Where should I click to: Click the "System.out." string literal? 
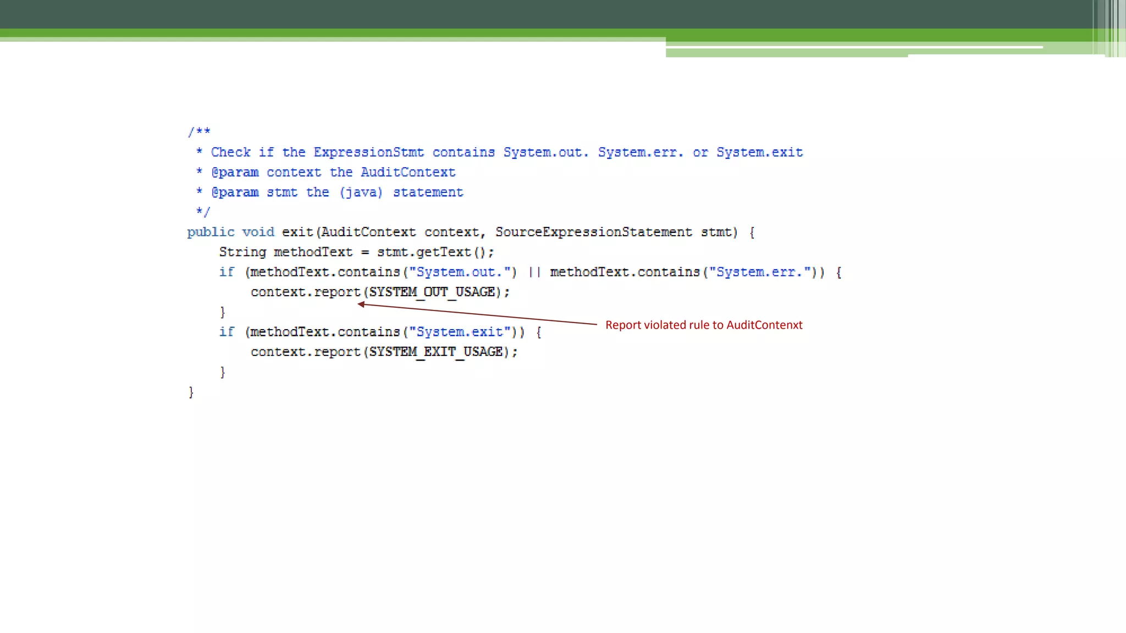click(x=460, y=272)
